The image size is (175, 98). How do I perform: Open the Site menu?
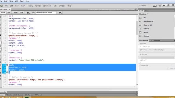point(55,6)
